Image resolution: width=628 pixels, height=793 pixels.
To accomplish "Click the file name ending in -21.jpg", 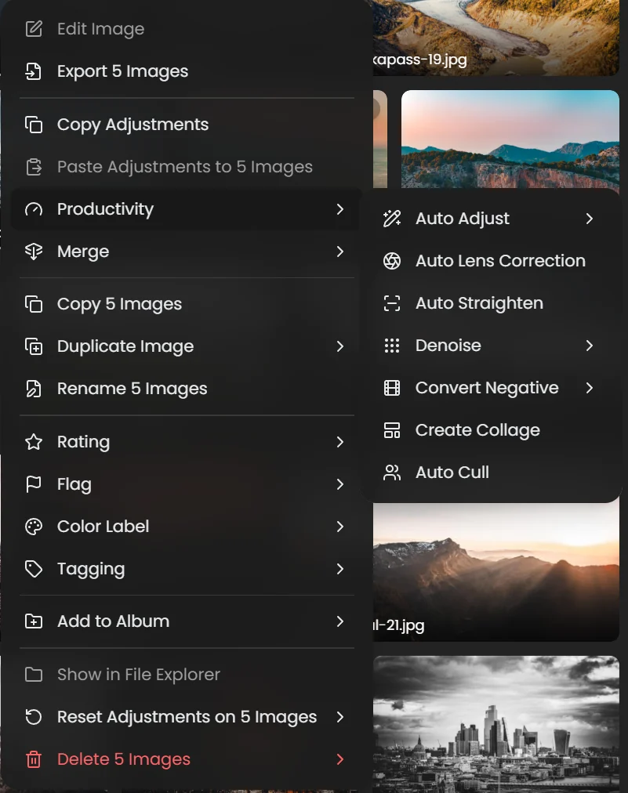I will 399,625.
